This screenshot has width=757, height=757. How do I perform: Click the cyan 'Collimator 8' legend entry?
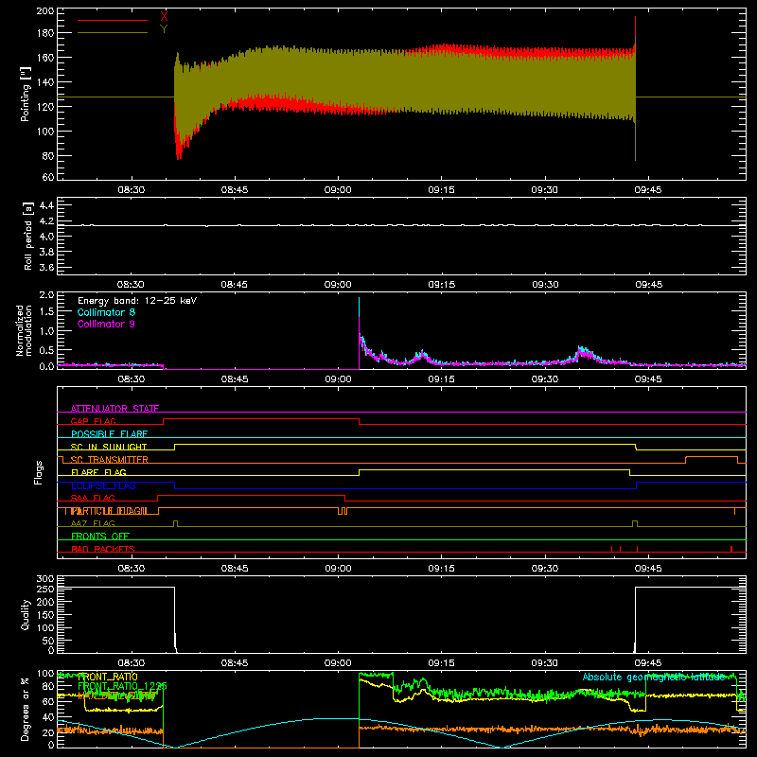(106, 312)
